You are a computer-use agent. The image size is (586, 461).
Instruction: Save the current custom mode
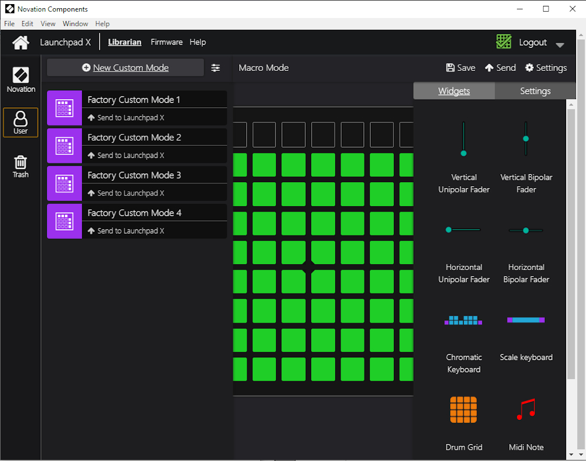pos(461,68)
